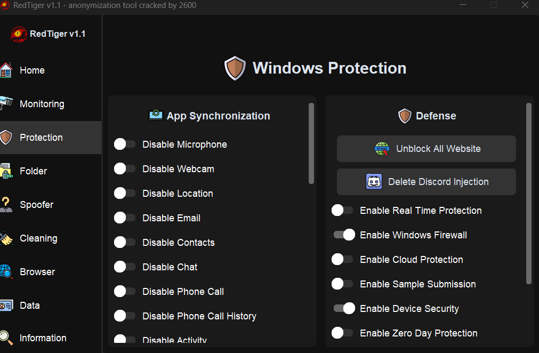Click the Spoofer question-mark icon
The image size is (539, 353).
[6, 205]
